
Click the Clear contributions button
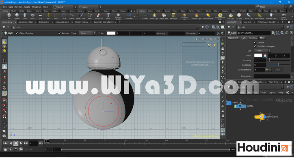coord(277,70)
